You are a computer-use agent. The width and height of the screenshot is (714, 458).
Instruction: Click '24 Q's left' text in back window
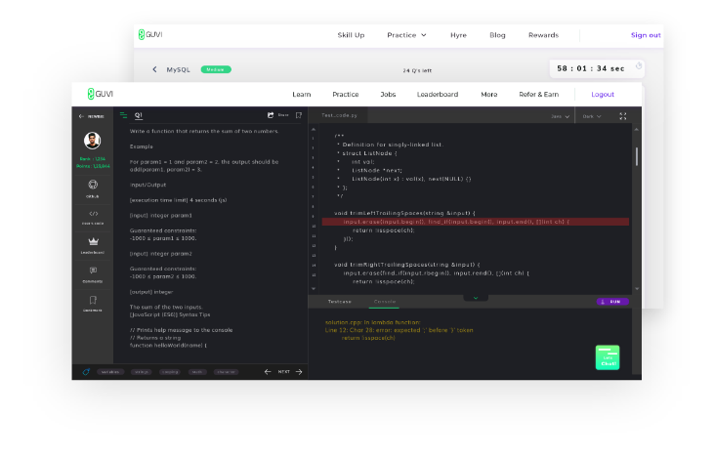(x=417, y=70)
